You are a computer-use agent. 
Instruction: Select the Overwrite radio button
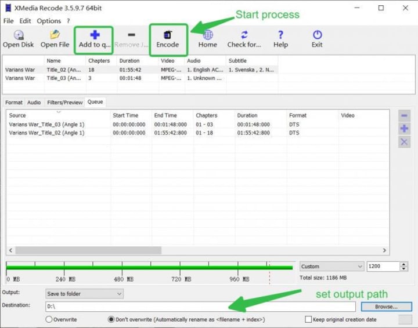(x=49, y=319)
